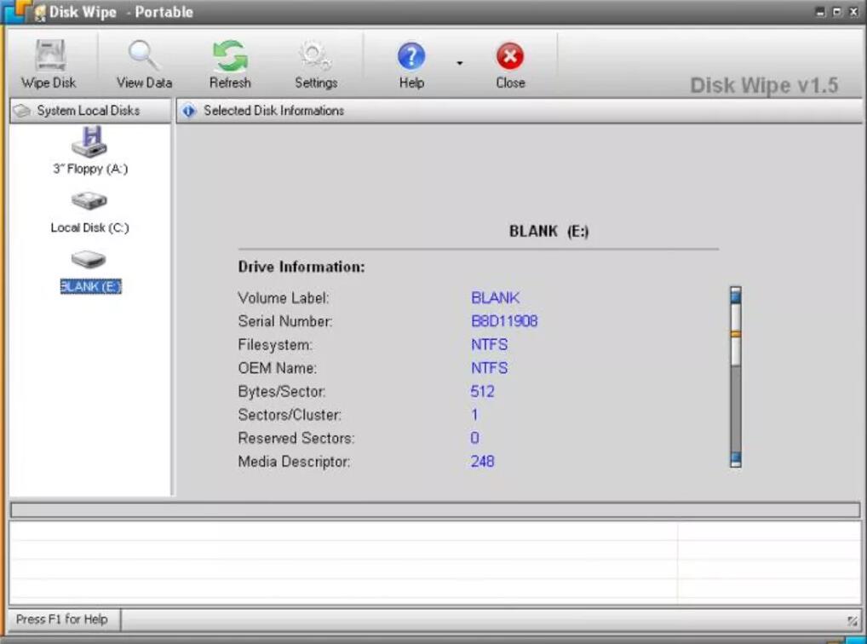Click the blue Help question mark icon

pyautogui.click(x=411, y=56)
